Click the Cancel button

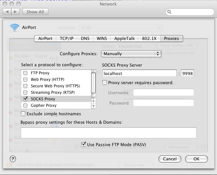(170, 159)
